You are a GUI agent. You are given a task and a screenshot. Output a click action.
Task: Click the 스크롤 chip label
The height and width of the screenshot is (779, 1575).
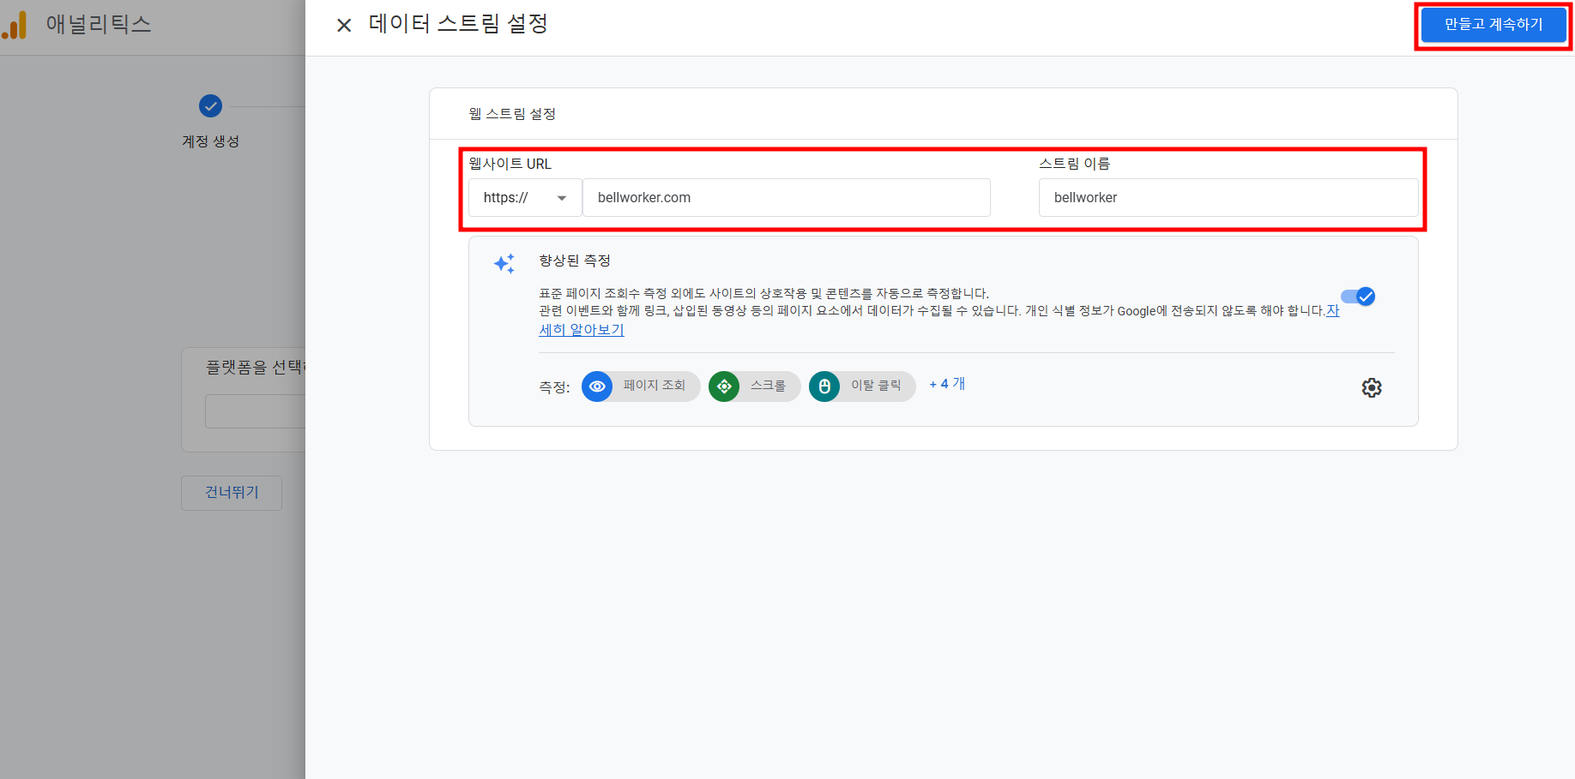tap(768, 386)
